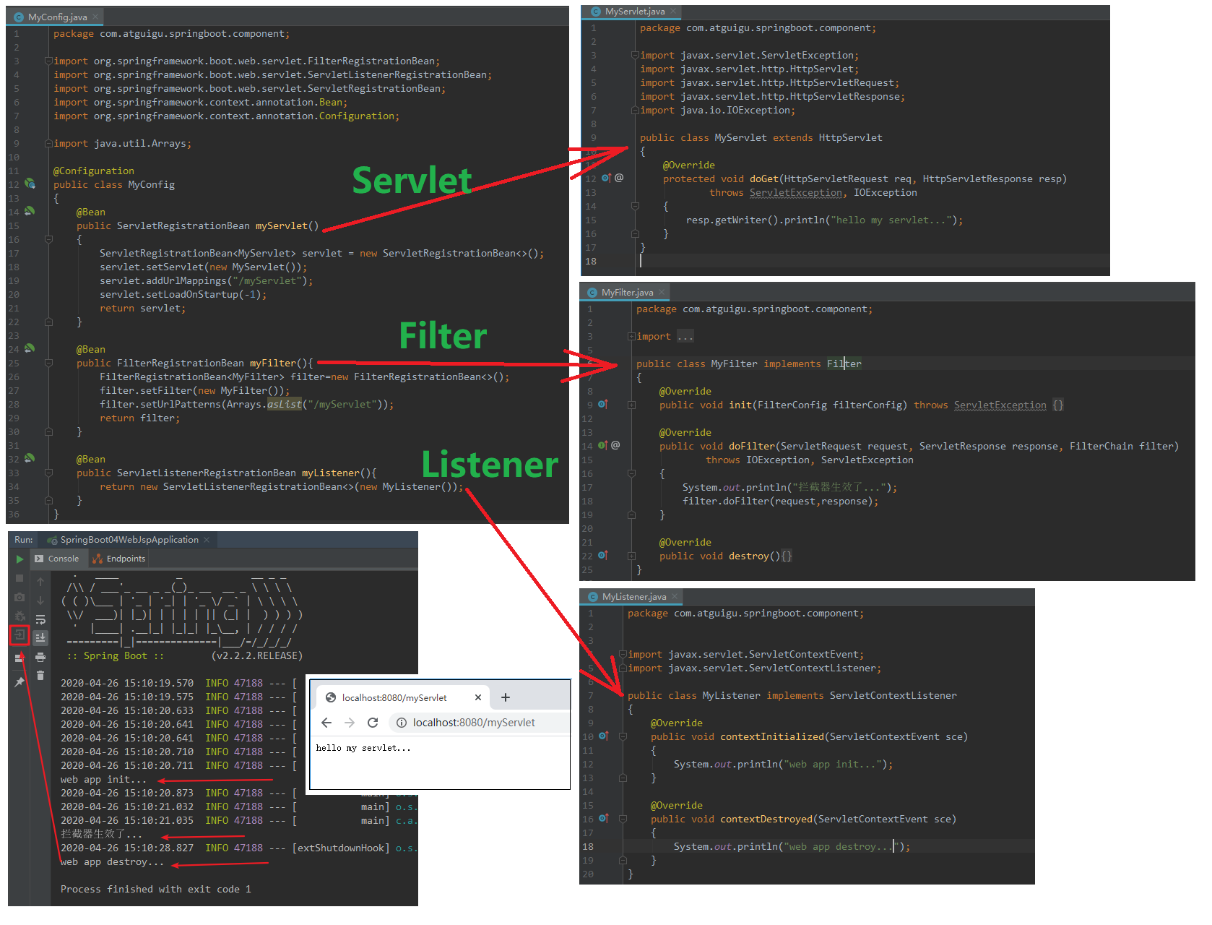Click 'Process finished with exit code 1' text

click(x=156, y=889)
